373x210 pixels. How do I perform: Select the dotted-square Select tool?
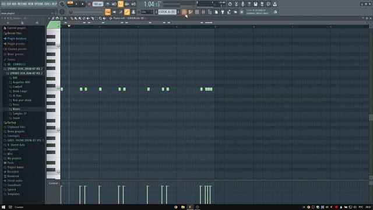coord(96,18)
